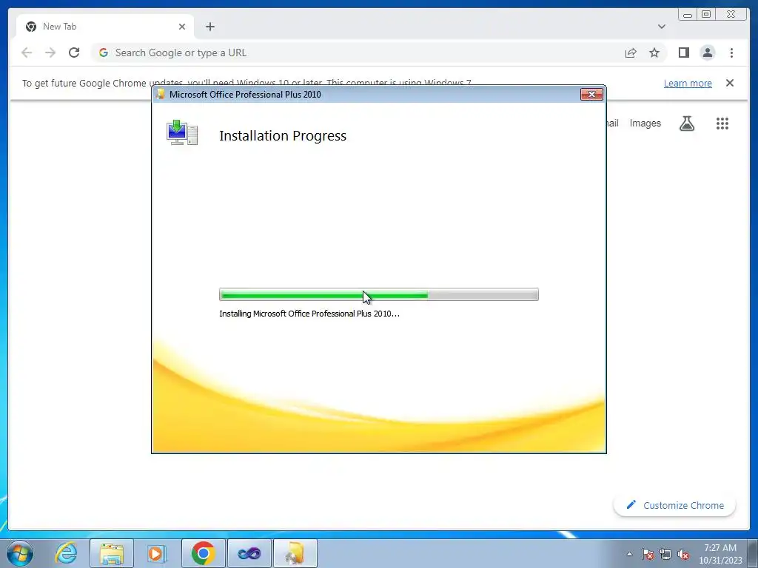Open the network tray icon
The image size is (758, 568).
pos(665,554)
